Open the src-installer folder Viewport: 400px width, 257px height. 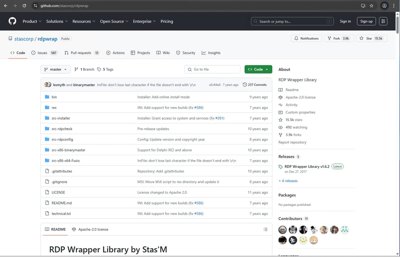point(61,118)
